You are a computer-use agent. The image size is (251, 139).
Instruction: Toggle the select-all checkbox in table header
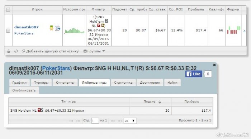(8, 10)
